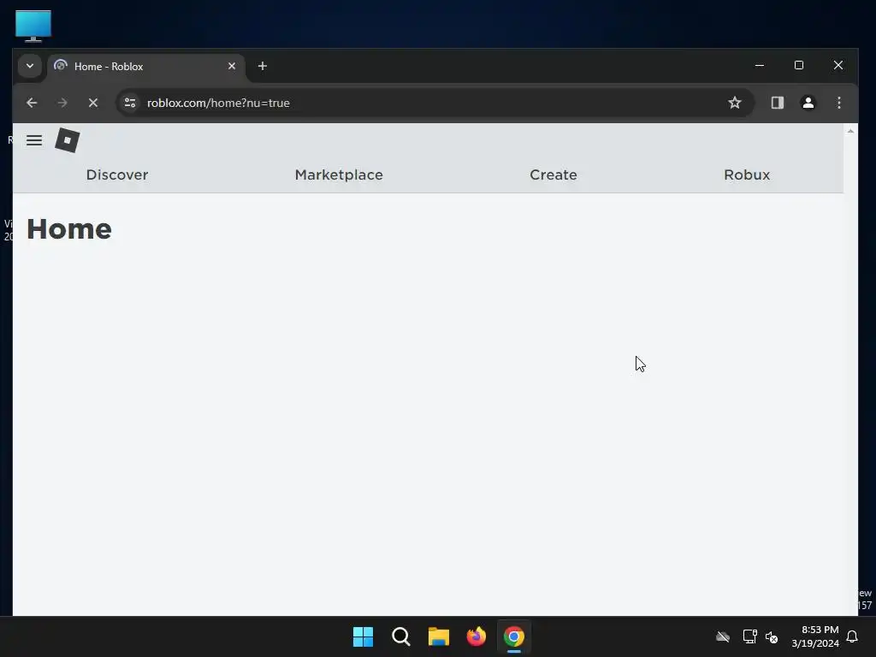View site information icon in address bar
Screen dimensions: 876x657
click(x=130, y=103)
